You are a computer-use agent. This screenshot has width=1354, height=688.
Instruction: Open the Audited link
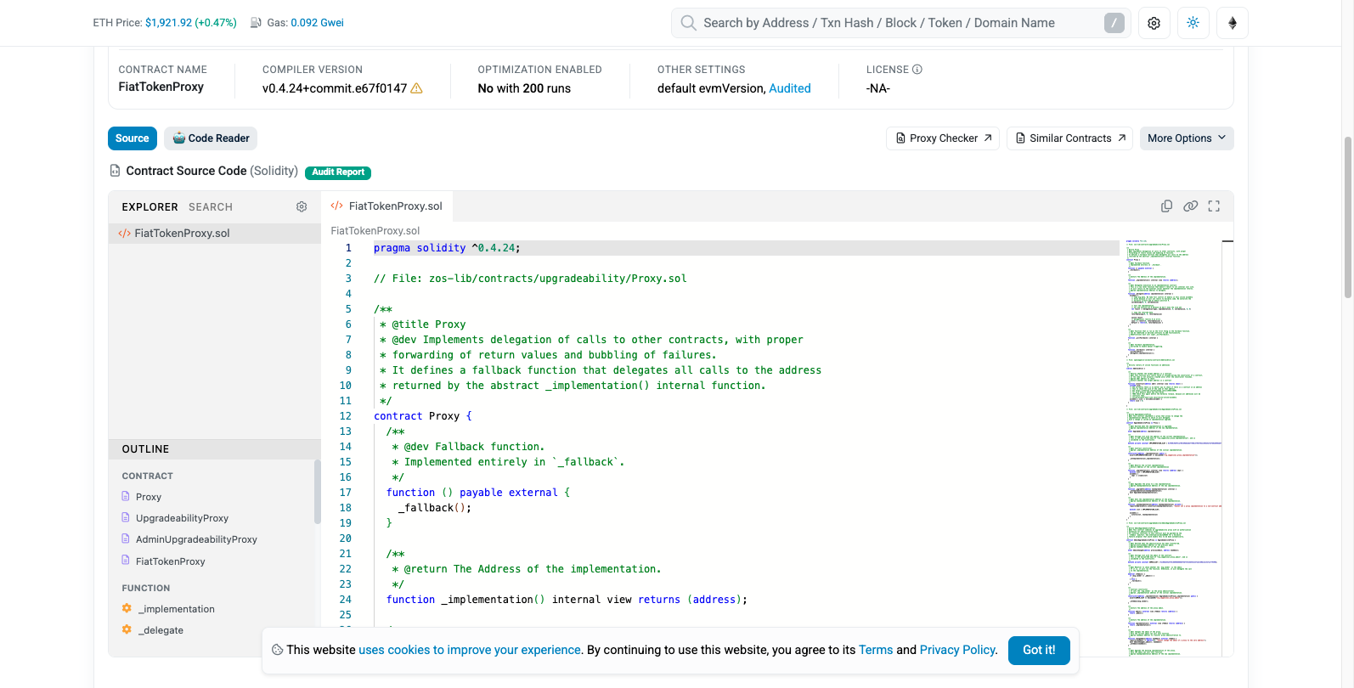[x=790, y=88]
